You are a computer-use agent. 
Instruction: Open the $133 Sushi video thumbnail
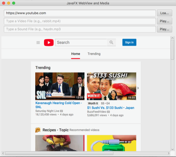pyautogui.click(x=111, y=86)
